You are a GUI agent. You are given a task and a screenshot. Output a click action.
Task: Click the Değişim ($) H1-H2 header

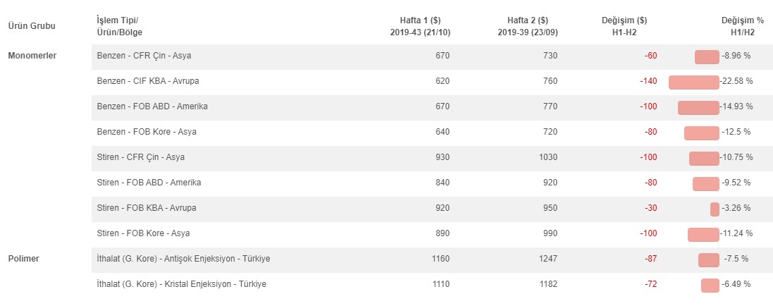(624, 26)
